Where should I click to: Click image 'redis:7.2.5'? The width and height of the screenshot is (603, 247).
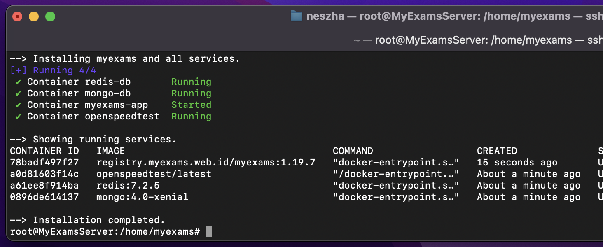click(x=128, y=186)
